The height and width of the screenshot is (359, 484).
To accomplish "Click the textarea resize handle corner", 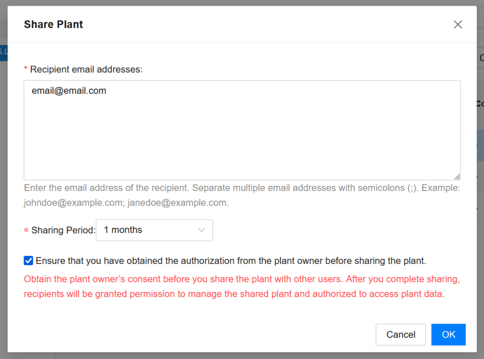I will [457, 176].
